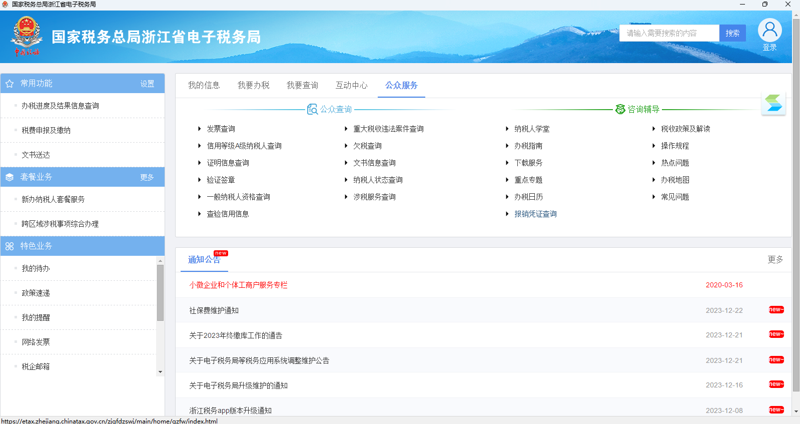800x424 pixels.
Task: Open 纳税人状态查询 link
Action: click(x=378, y=180)
